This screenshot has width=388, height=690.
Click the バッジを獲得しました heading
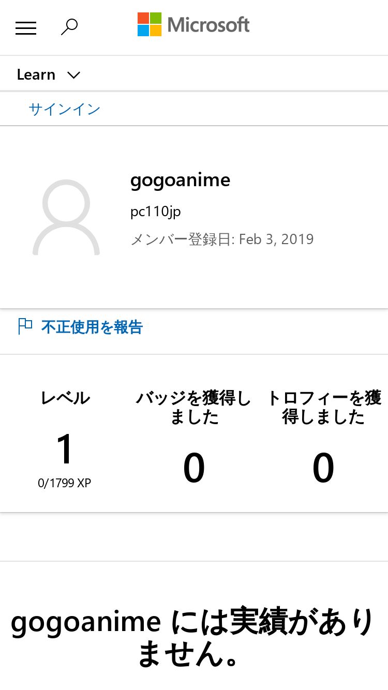point(194,407)
